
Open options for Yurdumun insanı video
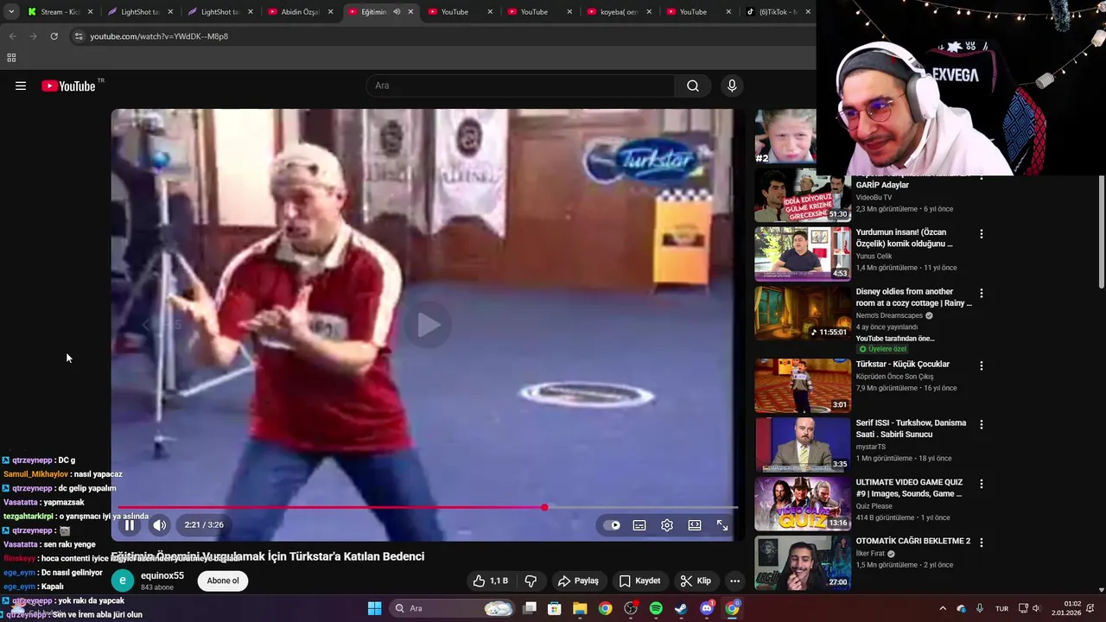pos(982,233)
